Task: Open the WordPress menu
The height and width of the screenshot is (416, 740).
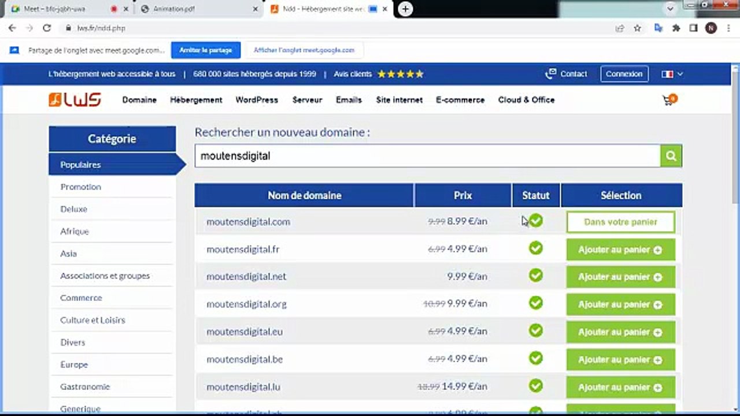Action: [x=257, y=100]
